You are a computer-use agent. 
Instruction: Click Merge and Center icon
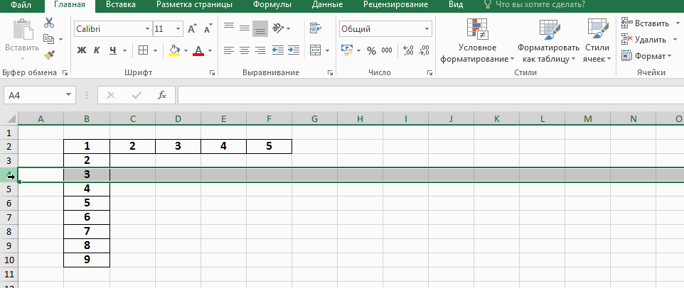click(x=316, y=50)
